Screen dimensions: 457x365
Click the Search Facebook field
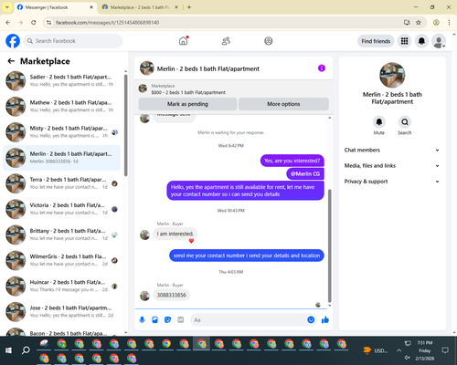point(73,41)
